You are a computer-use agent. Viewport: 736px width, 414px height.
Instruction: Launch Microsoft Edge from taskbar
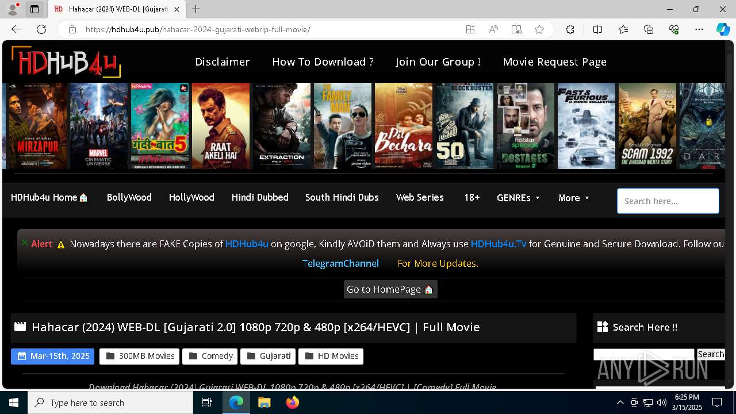tap(236, 402)
